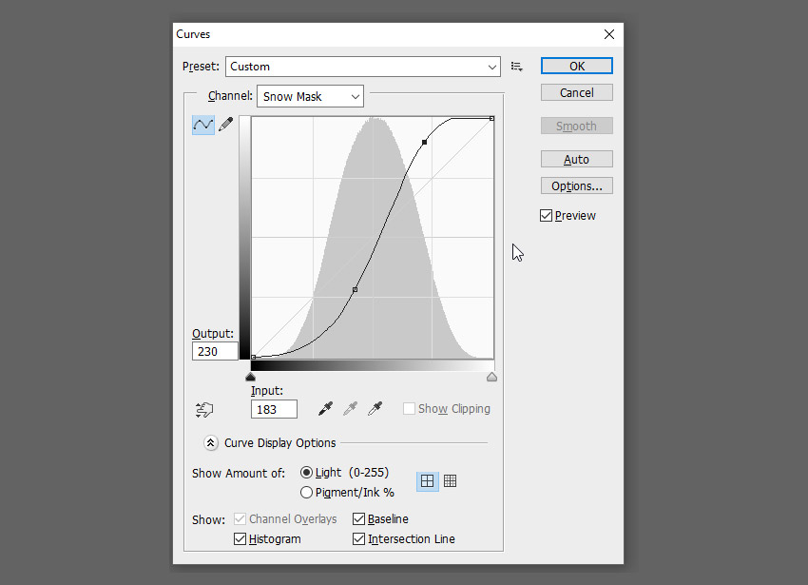Click the Output value field
The image size is (808, 585).
[x=215, y=351]
